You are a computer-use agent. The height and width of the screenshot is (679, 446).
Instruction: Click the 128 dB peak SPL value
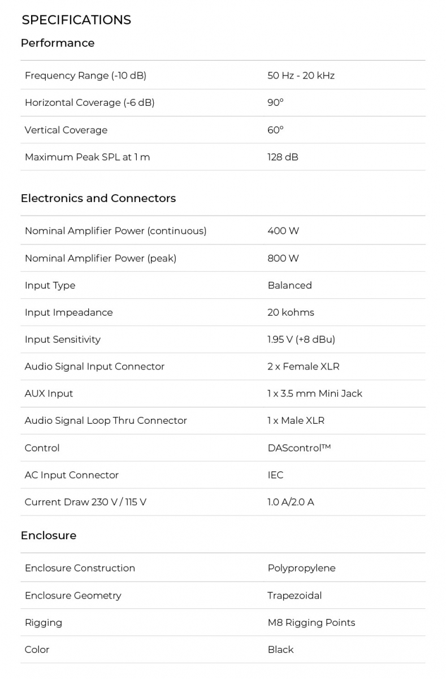[283, 157]
